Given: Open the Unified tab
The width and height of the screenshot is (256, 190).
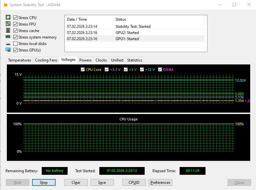Looking at the screenshot, I should click(117, 60).
